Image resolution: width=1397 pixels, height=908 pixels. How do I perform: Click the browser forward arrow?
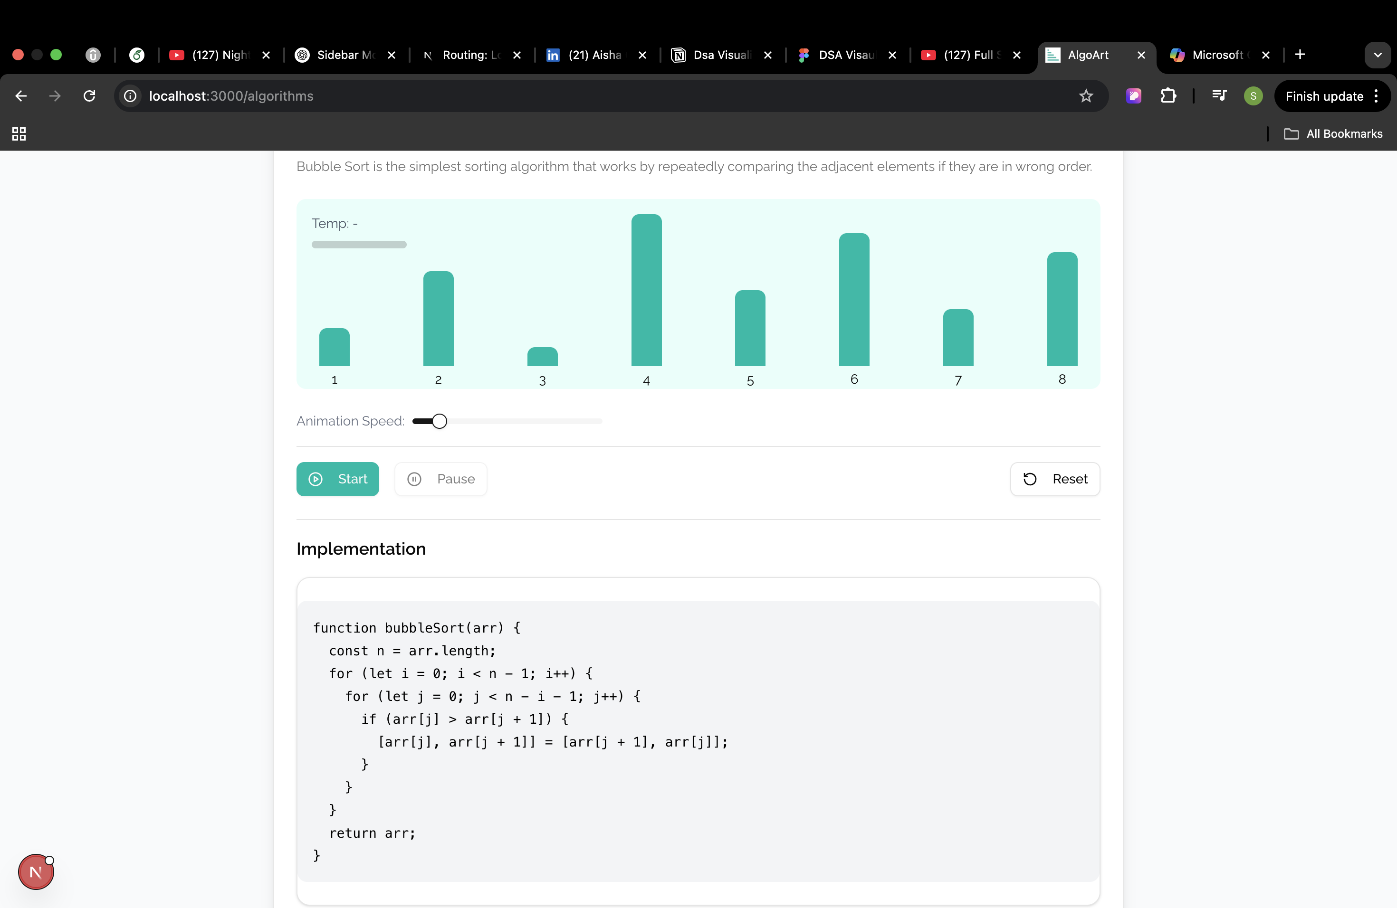tap(55, 96)
